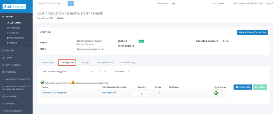Click the Admin Logins people icon
Viewport: 273px width, 114px height.
(x=8, y=38)
